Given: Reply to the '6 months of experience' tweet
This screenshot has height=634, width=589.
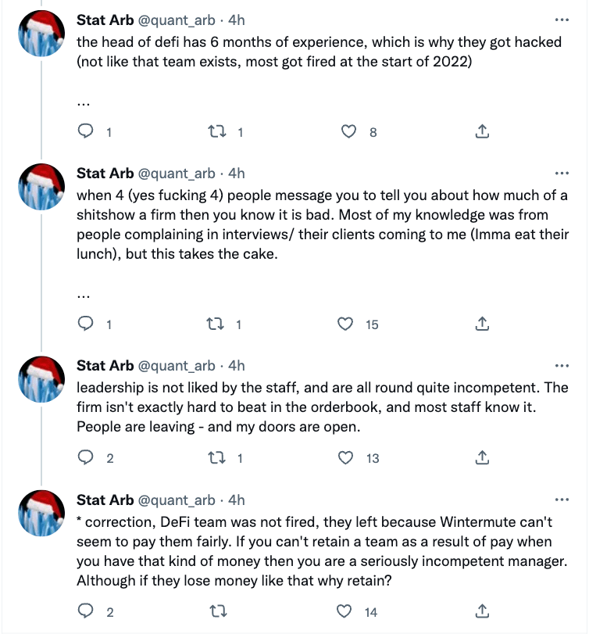Looking at the screenshot, I should pos(87,132).
